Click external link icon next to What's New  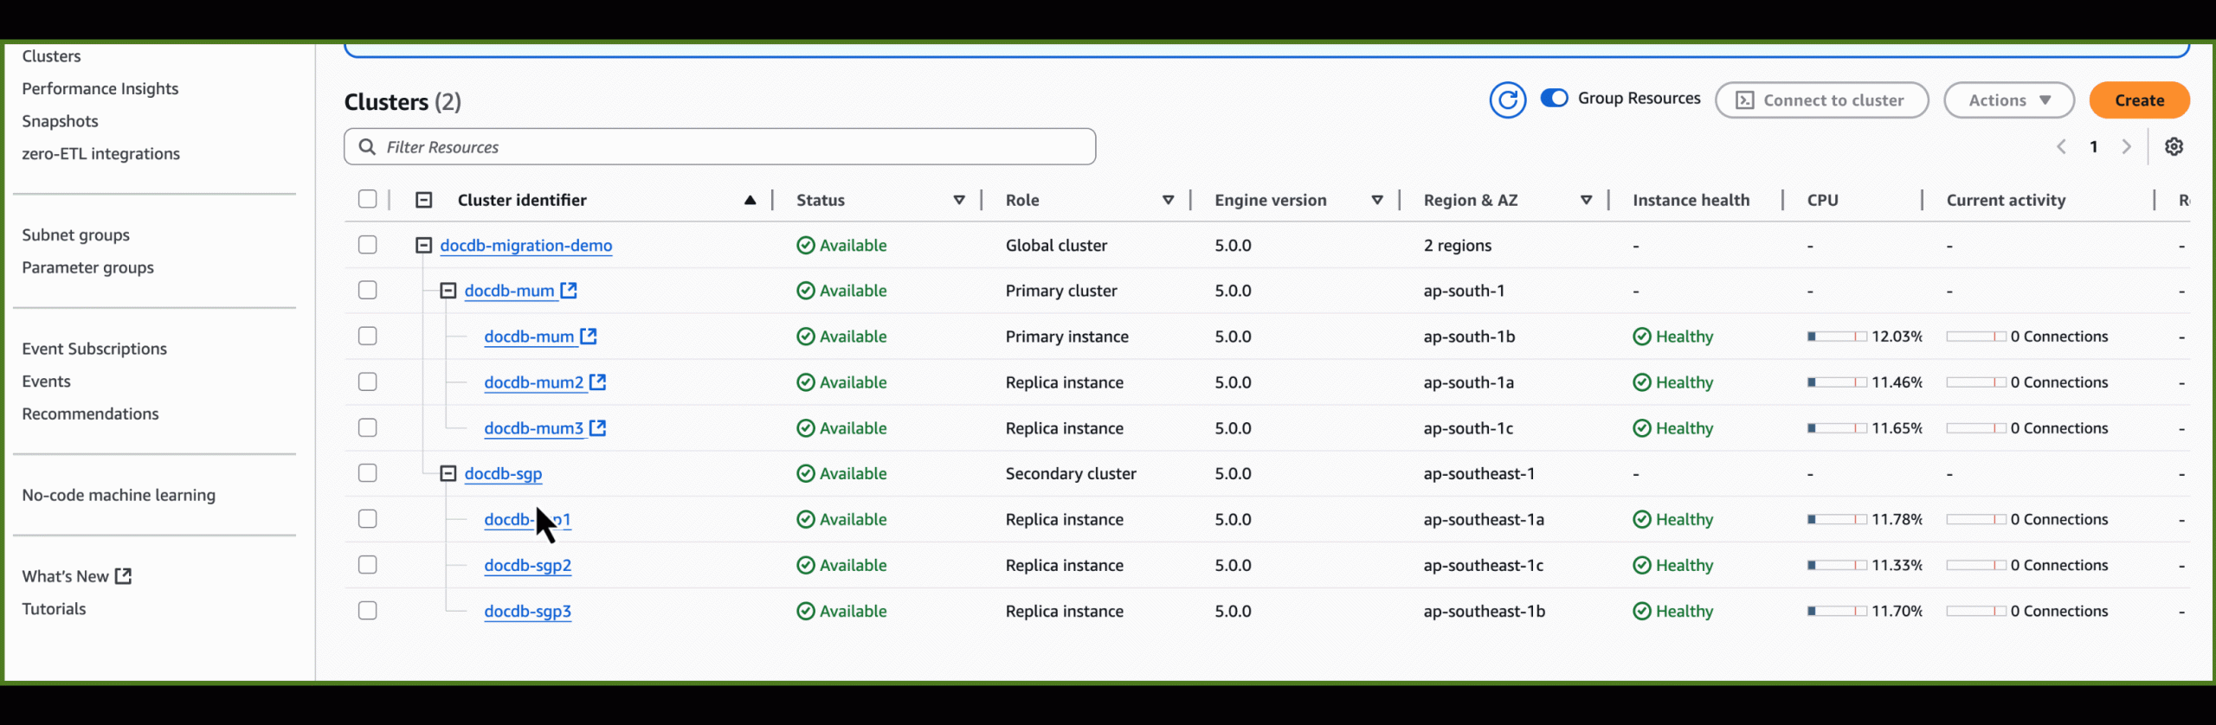click(x=124, y=576)
